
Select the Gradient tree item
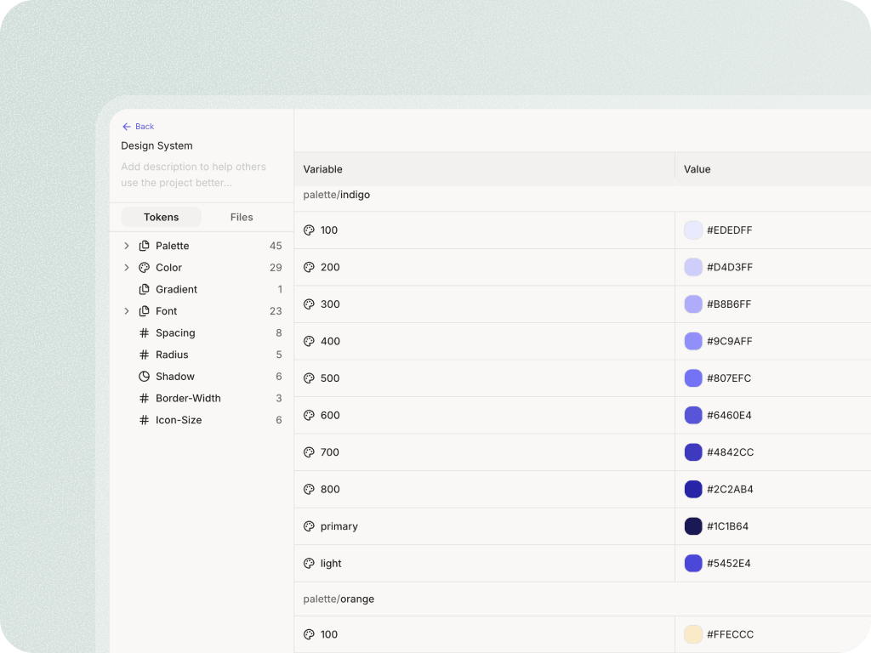point(202,289)
